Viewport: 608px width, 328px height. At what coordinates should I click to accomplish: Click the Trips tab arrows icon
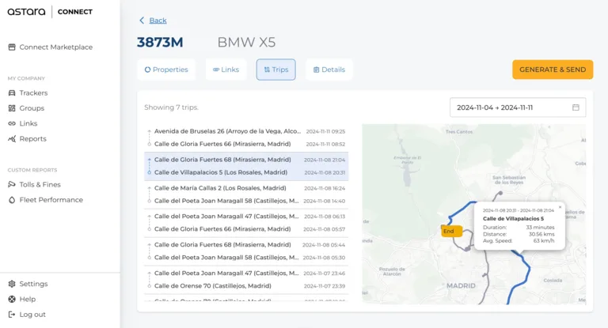(x=267, y=70)
